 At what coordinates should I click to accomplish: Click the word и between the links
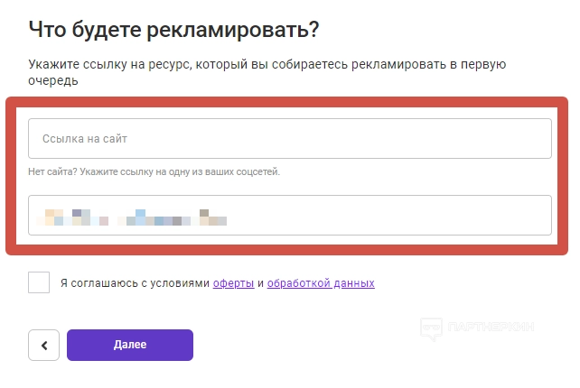[x=260, y=283]
